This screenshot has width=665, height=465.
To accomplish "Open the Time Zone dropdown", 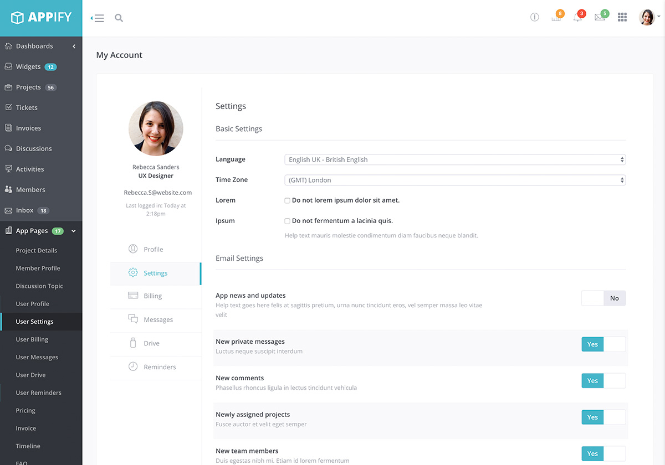I will 454,180.
